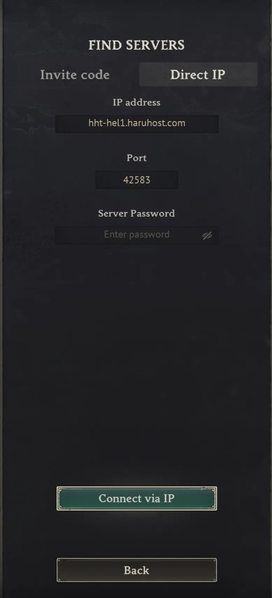Toggle password visibility eye icon
Image resolution: width=272 pixels, height=598 pixels.
pyautogui.click(x=207, y=236)
